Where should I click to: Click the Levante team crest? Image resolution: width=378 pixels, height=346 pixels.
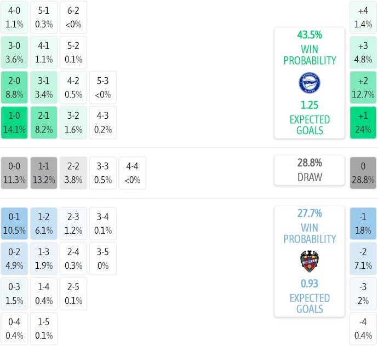click(310, 261)
